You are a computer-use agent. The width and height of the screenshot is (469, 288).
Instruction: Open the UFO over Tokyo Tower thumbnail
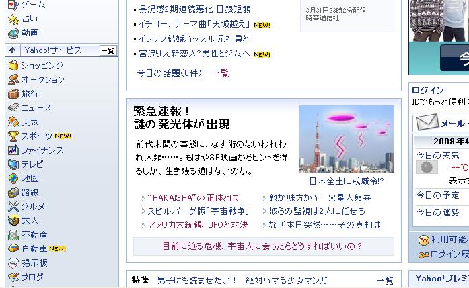347,139
